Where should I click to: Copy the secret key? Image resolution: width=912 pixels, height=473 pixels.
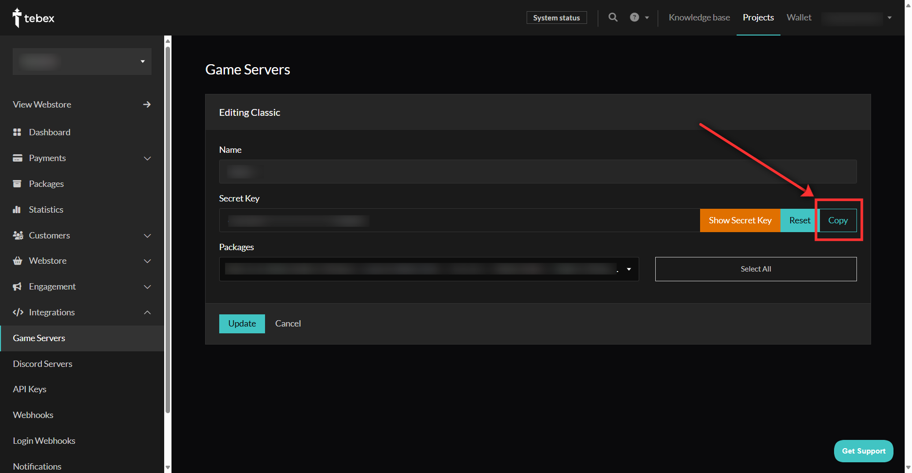(x=838, y=220)
